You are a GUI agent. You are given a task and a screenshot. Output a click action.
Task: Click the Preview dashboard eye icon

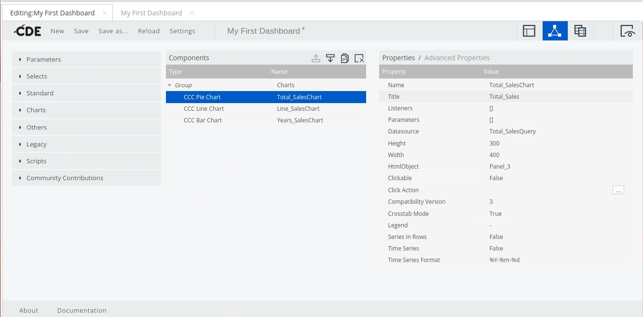tap(627, 31)
